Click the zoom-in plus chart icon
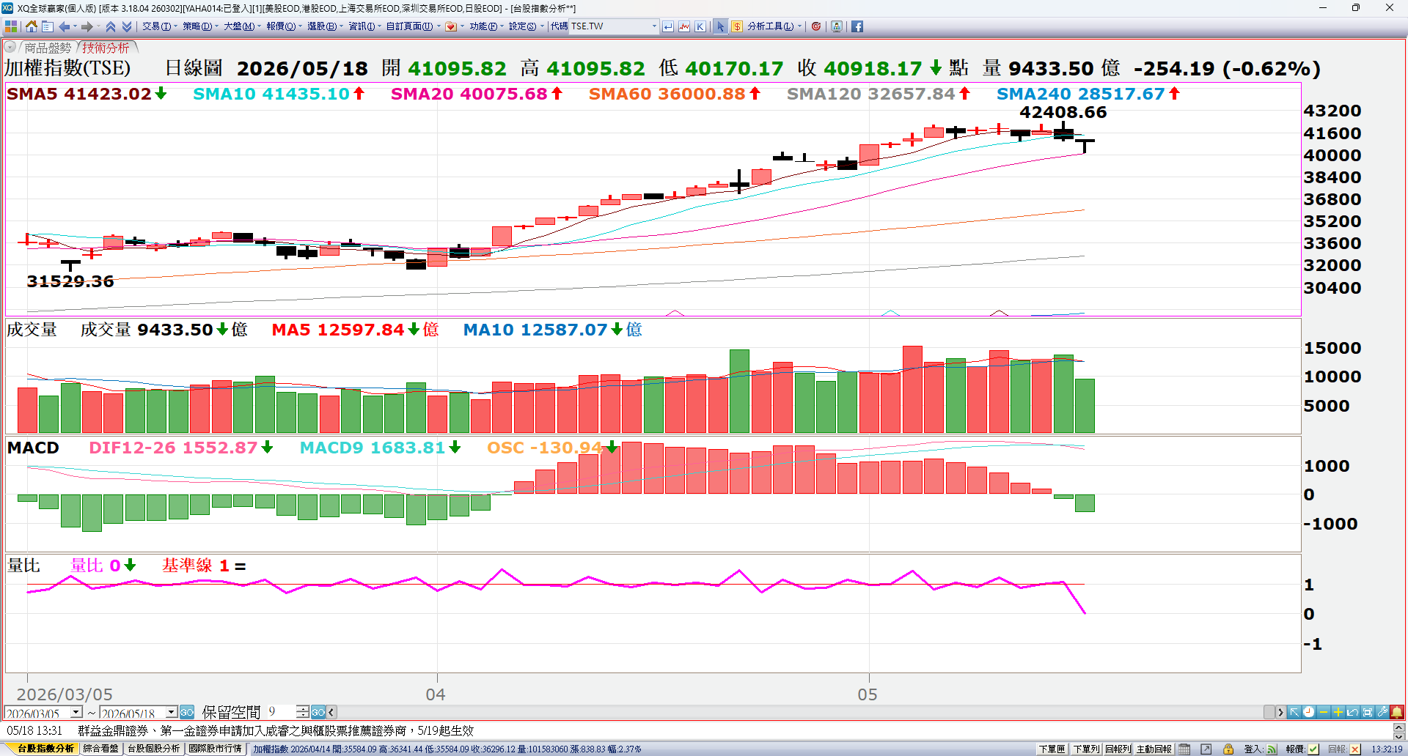The image size is (1408, 756). pyautogui.click(x=1338, y=712)
